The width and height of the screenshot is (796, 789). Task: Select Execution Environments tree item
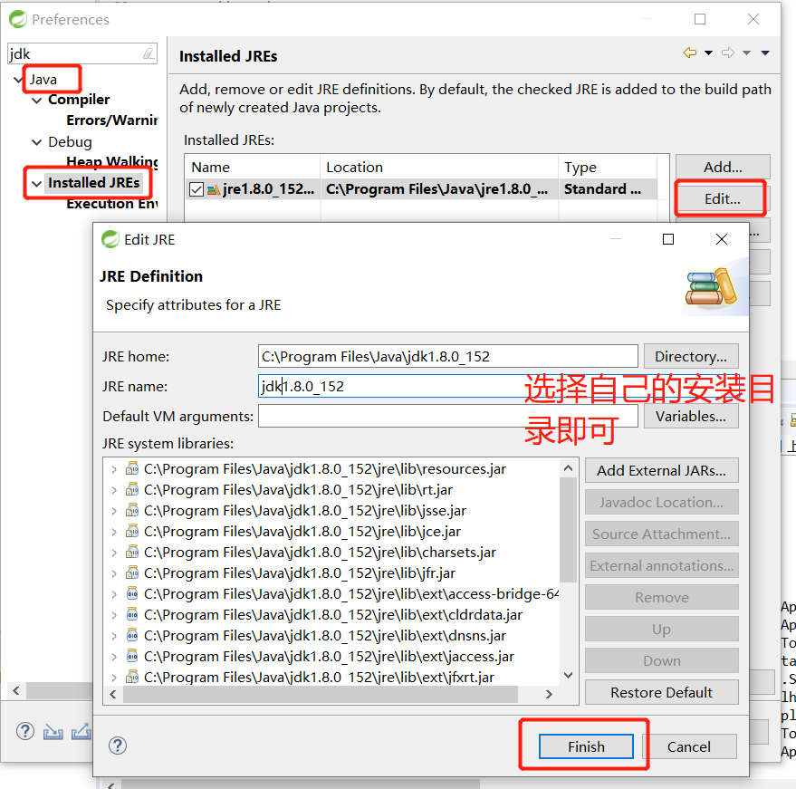(112, 204)
